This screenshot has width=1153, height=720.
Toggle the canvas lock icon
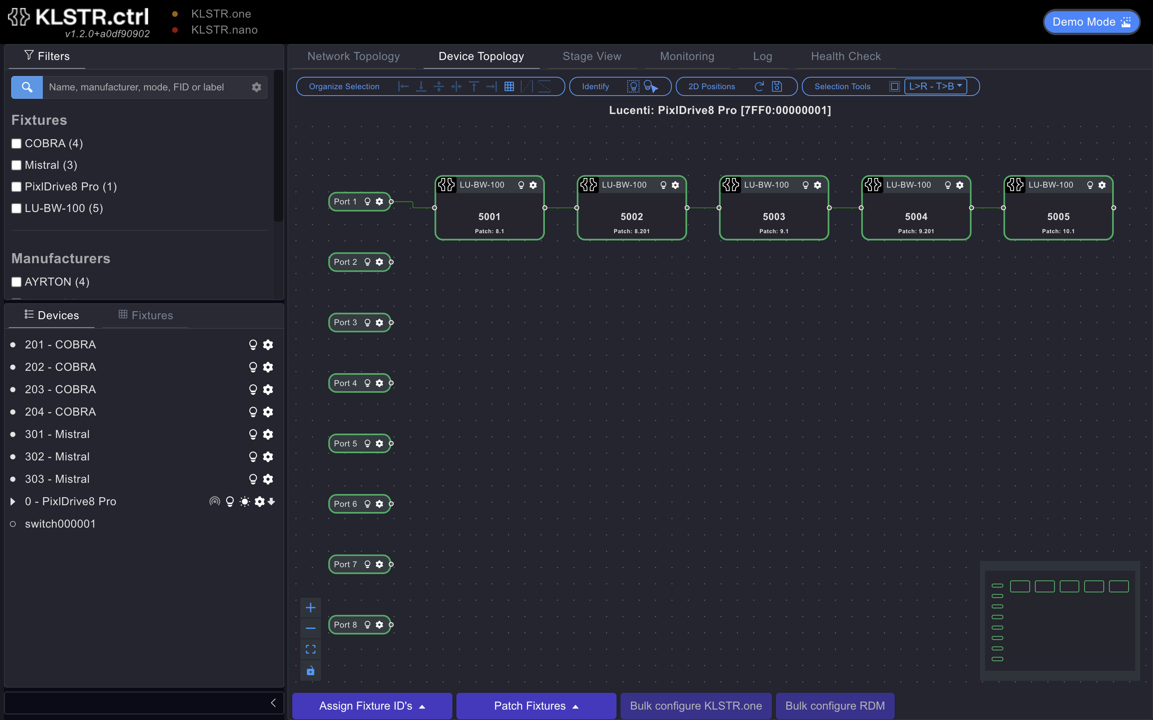tap(311, 670)
